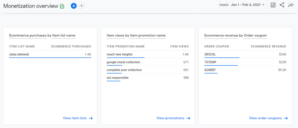The width and height of the screenshot is (298, 128).
Task: Click the arrow next to View promotions
Action: tap(188, 118)
